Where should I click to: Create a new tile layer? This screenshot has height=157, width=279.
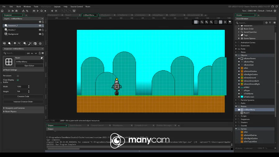click(x=15, y=43)
